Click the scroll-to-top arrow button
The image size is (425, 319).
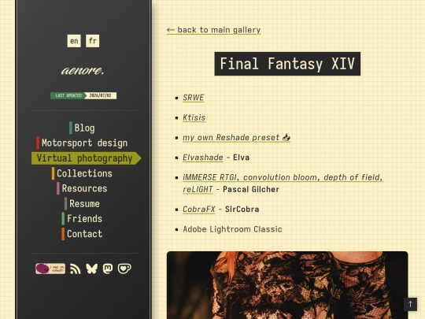point(410,304)
